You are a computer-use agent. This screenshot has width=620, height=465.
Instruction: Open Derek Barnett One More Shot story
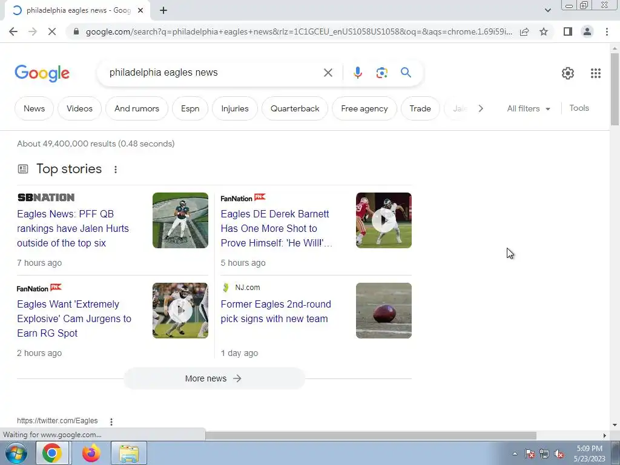276,228
